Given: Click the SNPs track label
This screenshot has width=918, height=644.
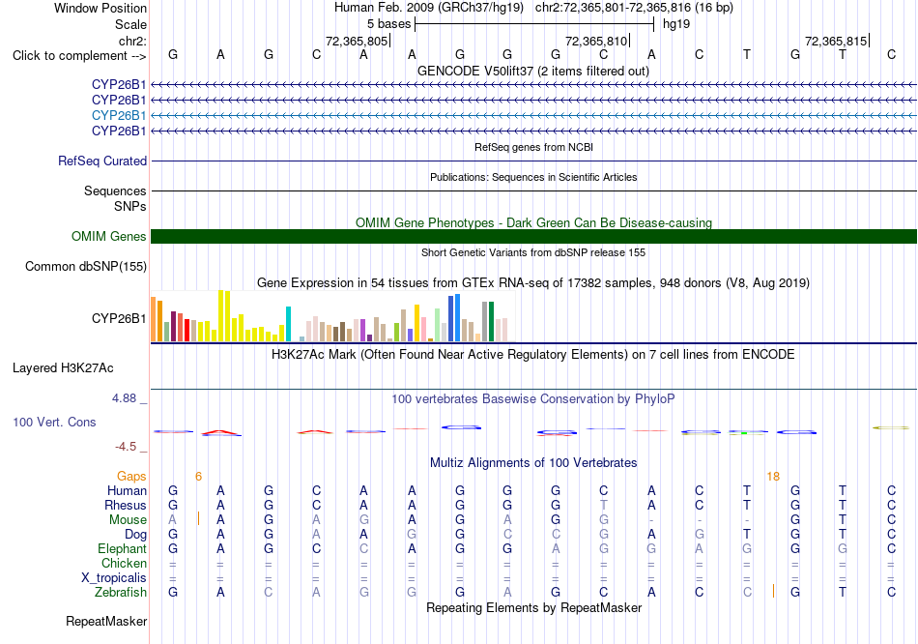Looking at the screenshot, I should click(x=130, y=206).
